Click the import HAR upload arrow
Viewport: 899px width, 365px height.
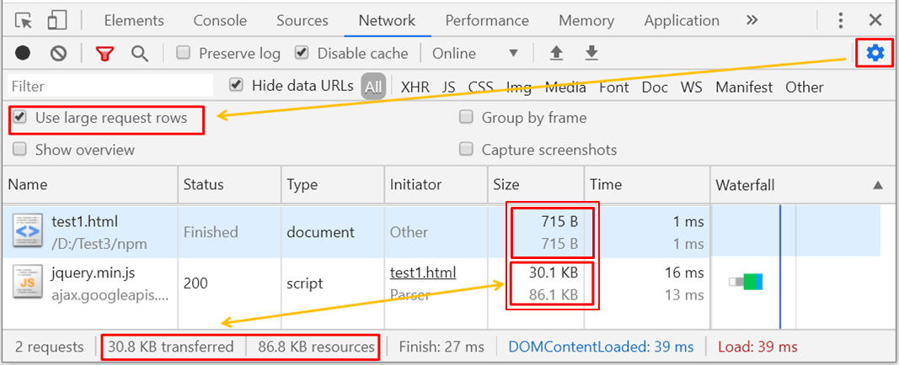pyautogui.click(x=556, y=53)
